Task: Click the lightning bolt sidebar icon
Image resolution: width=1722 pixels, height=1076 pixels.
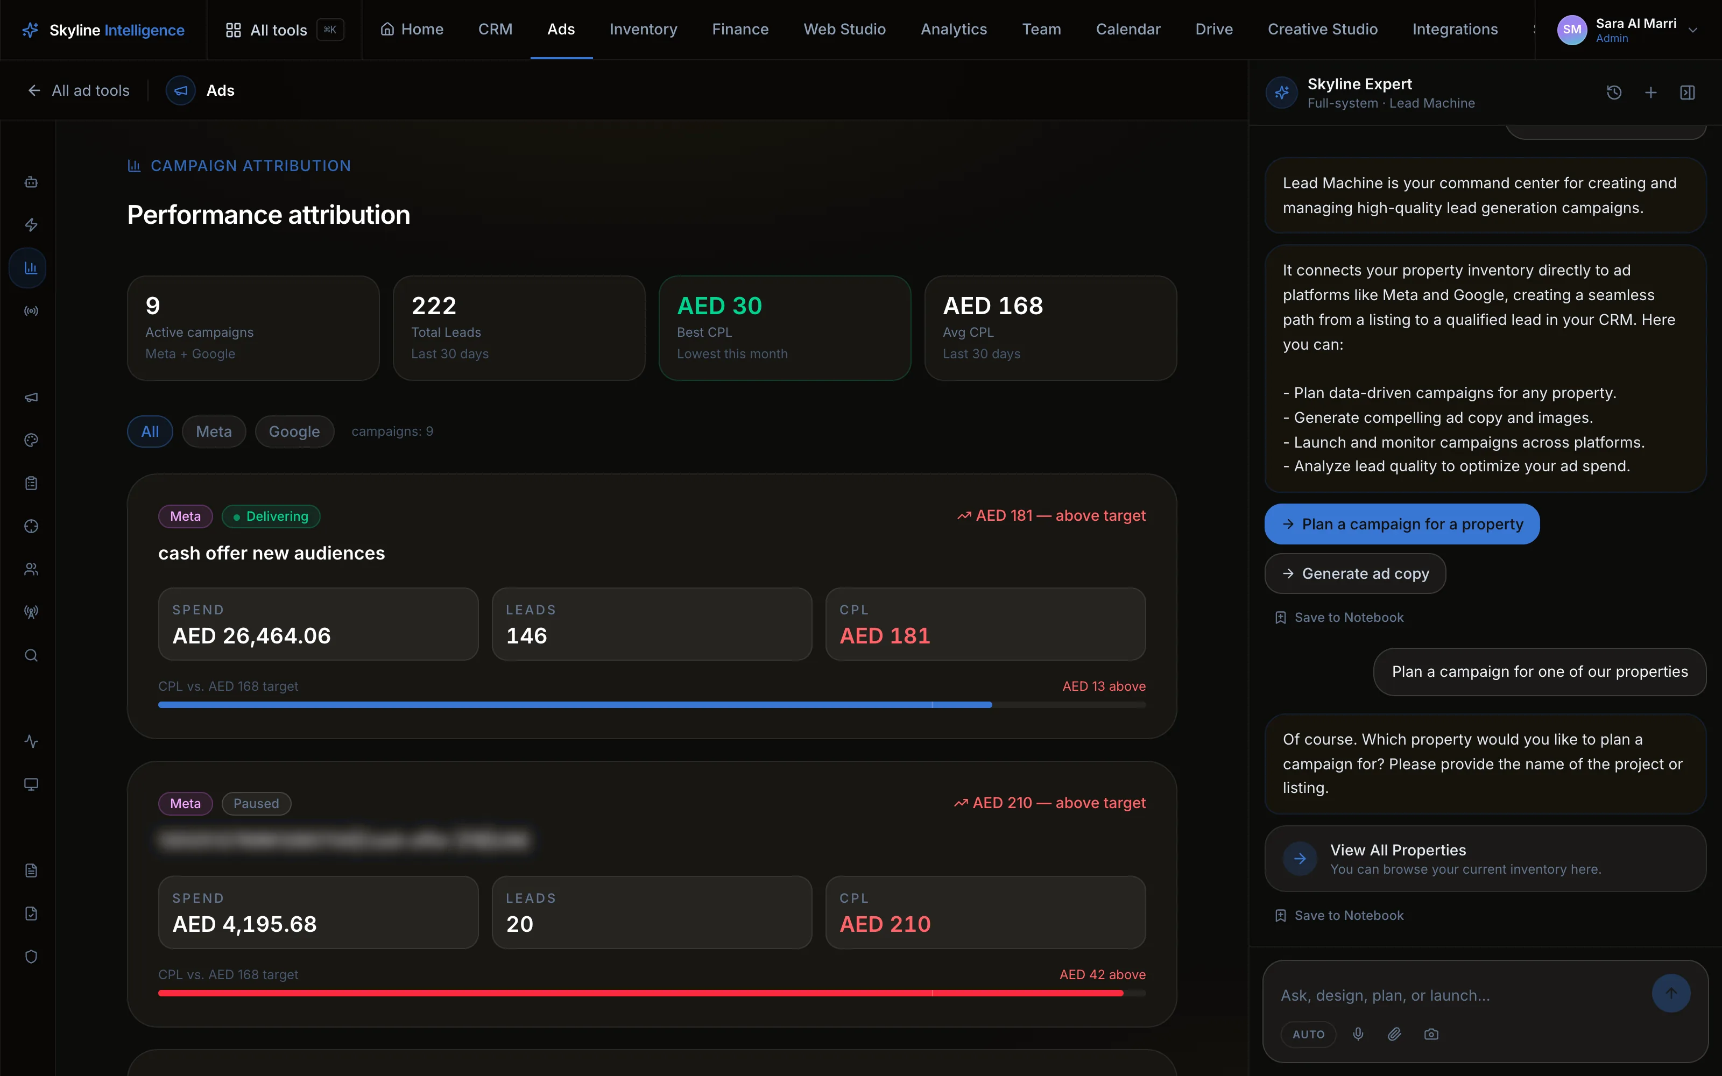Action: [31, 225]
